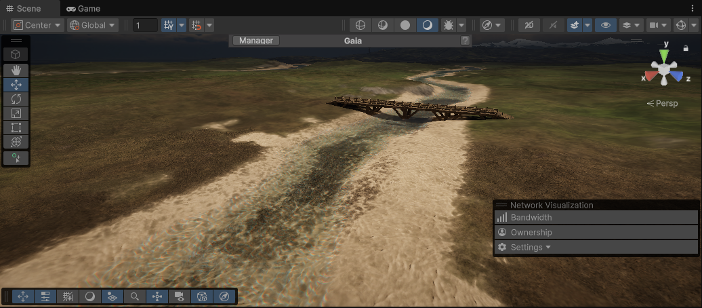Viewport: 702px width, 308px height.
Task: Toggle scene visibility eye icon
Action: [605, 25]
